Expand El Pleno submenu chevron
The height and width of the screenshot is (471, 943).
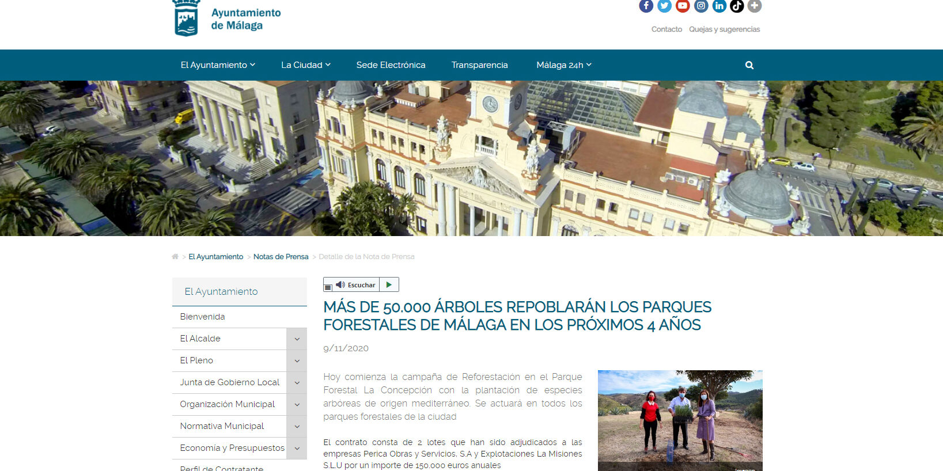[x=297, y=360]
